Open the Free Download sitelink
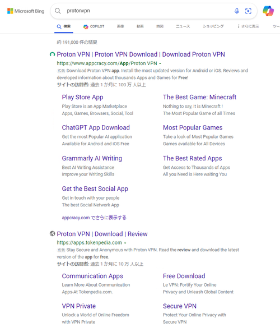Viewport: 280px width, 332px height. coord(184,276)
